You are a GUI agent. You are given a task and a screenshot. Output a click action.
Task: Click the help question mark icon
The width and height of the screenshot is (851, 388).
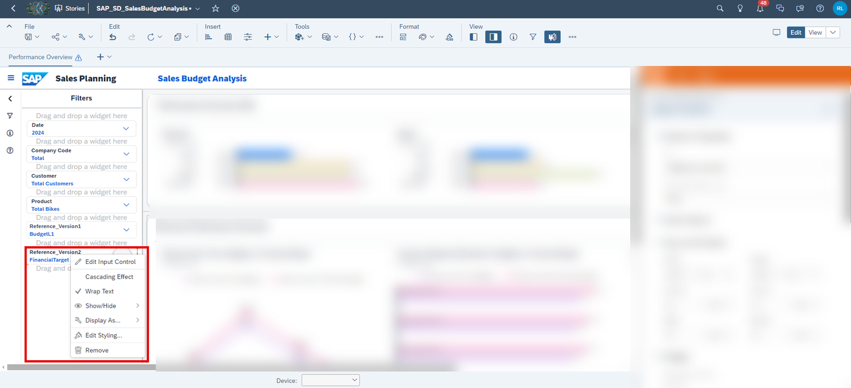pos(820,8)
